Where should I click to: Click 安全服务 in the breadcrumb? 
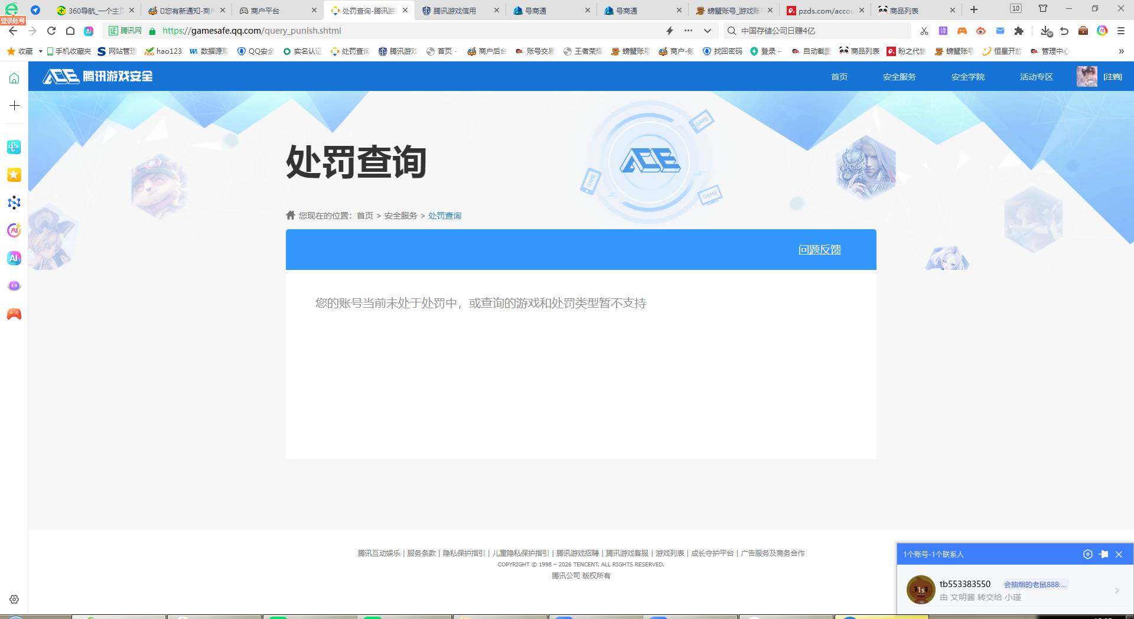click(x=400, y=216)
